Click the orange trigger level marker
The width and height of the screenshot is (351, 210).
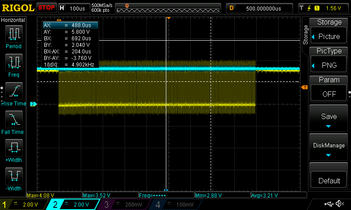click(304, 87)
